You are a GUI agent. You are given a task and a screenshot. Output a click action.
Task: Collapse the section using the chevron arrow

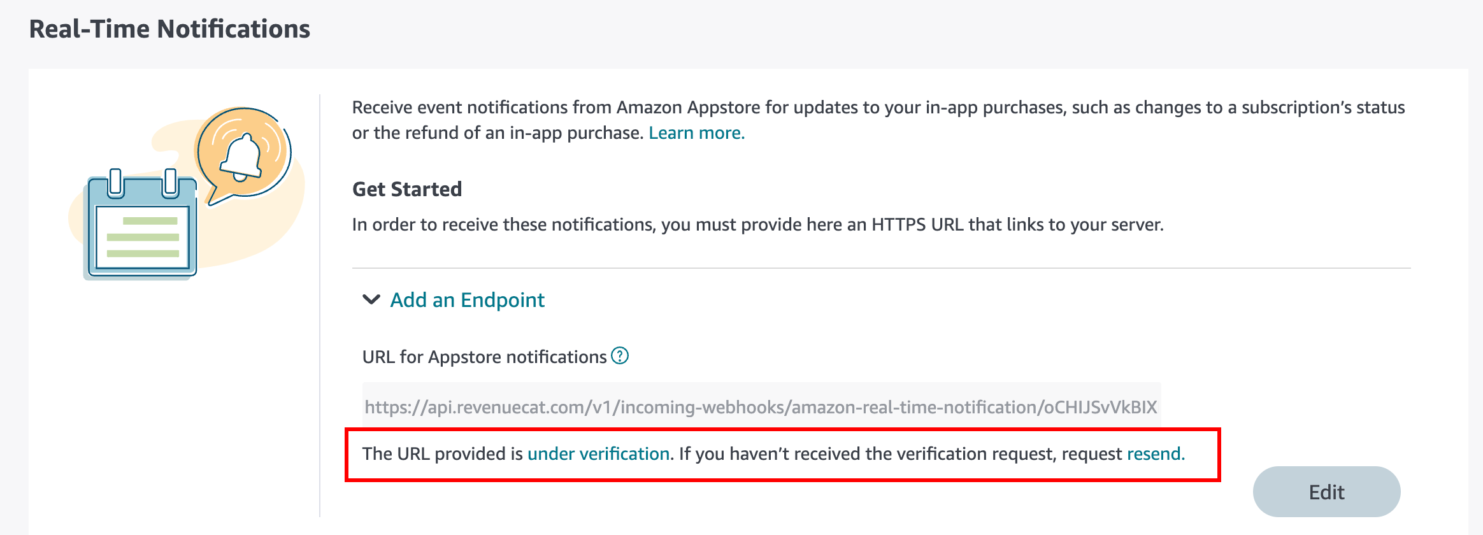pyautogui.click(x=371, y=299)
